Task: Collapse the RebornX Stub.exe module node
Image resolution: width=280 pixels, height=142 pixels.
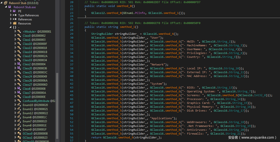Action: pyautogui.click(x=6, y=7)
